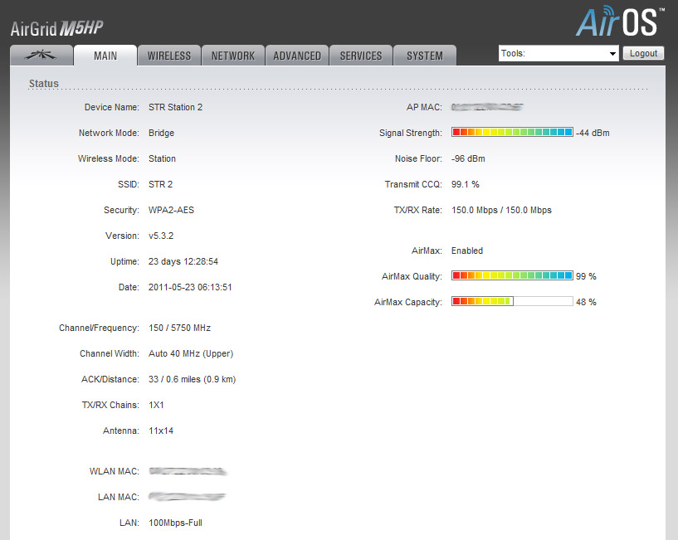Click the AirGrid M5HP product logo
Viewport: 678px width, 540px height.
pos(56,28)
